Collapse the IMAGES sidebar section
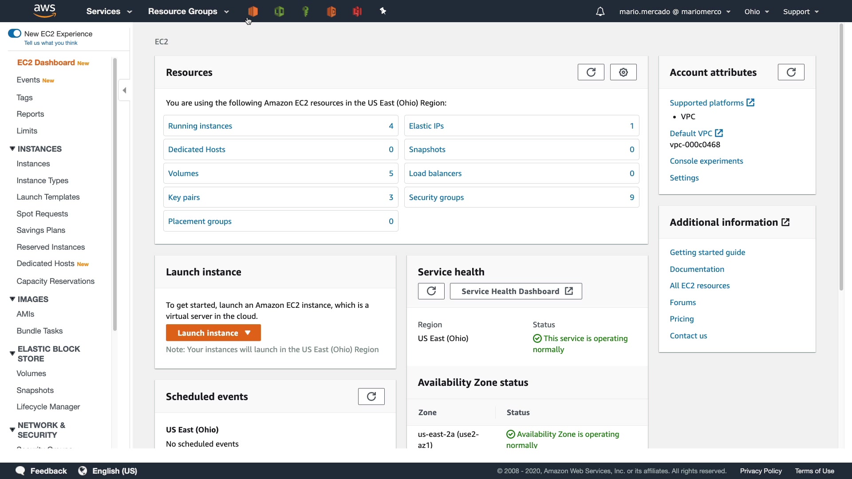This screenshot has width=852, height=479. click(x=12, y=299)
